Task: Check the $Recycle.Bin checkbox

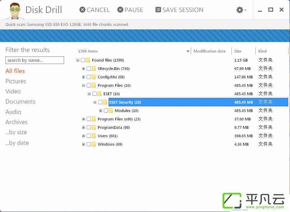Action: (89, 69)
